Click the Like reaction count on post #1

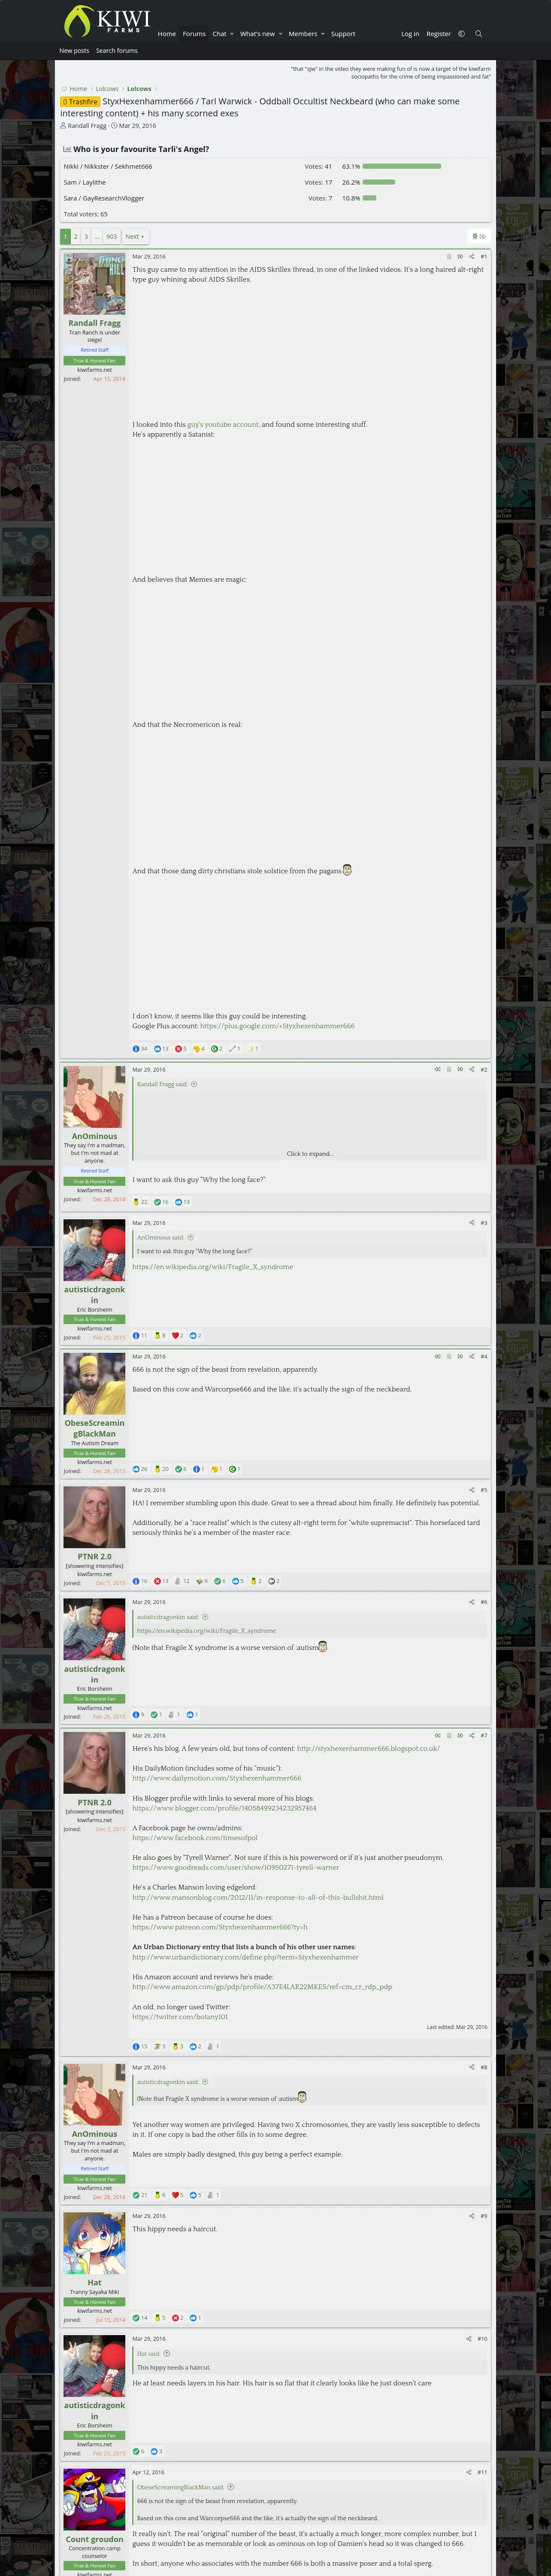161,1049
